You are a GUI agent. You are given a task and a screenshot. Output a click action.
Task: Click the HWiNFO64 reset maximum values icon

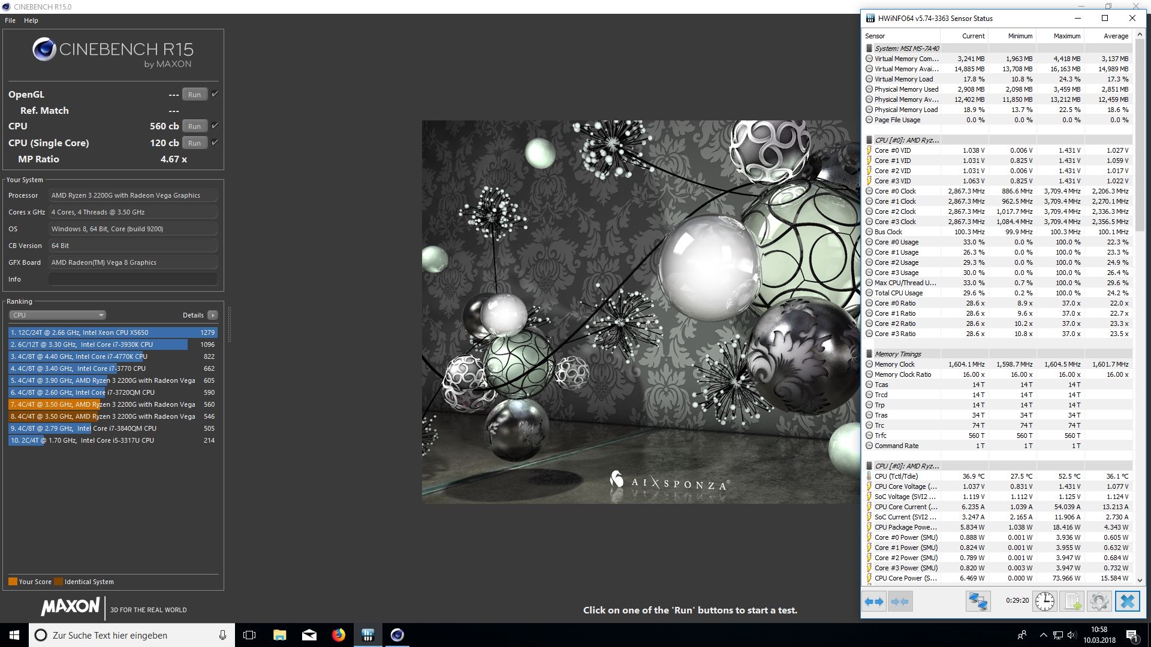coord(1045,601)
